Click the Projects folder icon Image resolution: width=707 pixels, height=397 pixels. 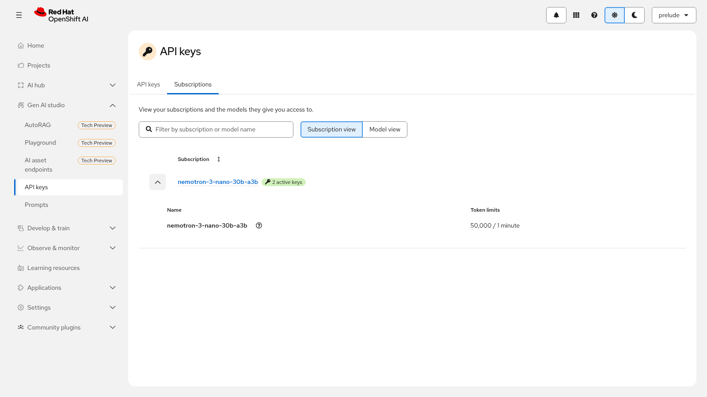point(21,65)
